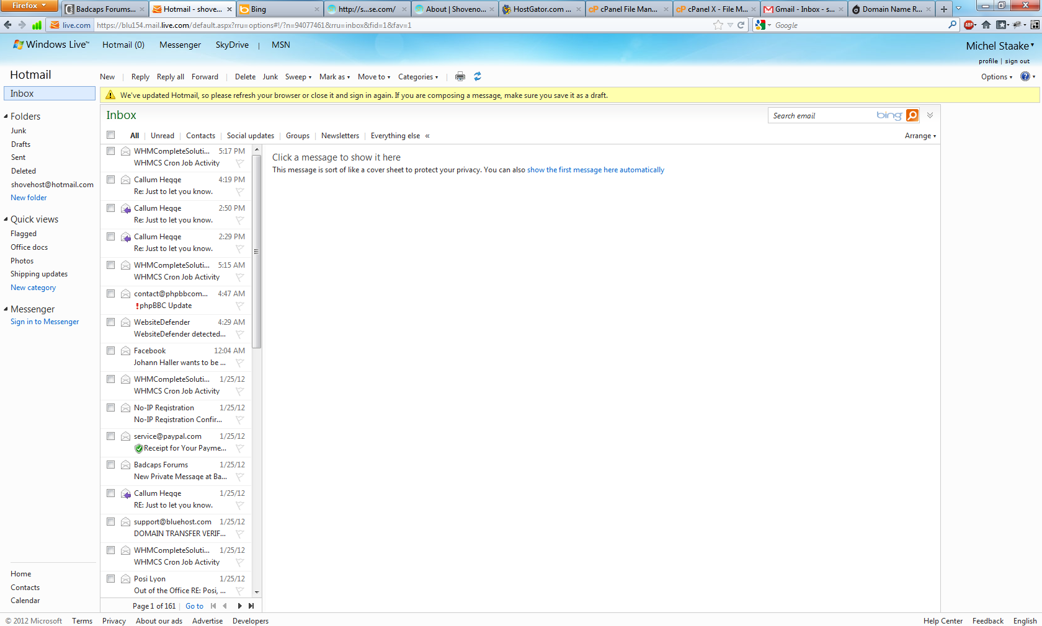The width and height of the screenshot is (1042, 626).
Task: Click the Bing search button
Action: [x=912, y=115]
